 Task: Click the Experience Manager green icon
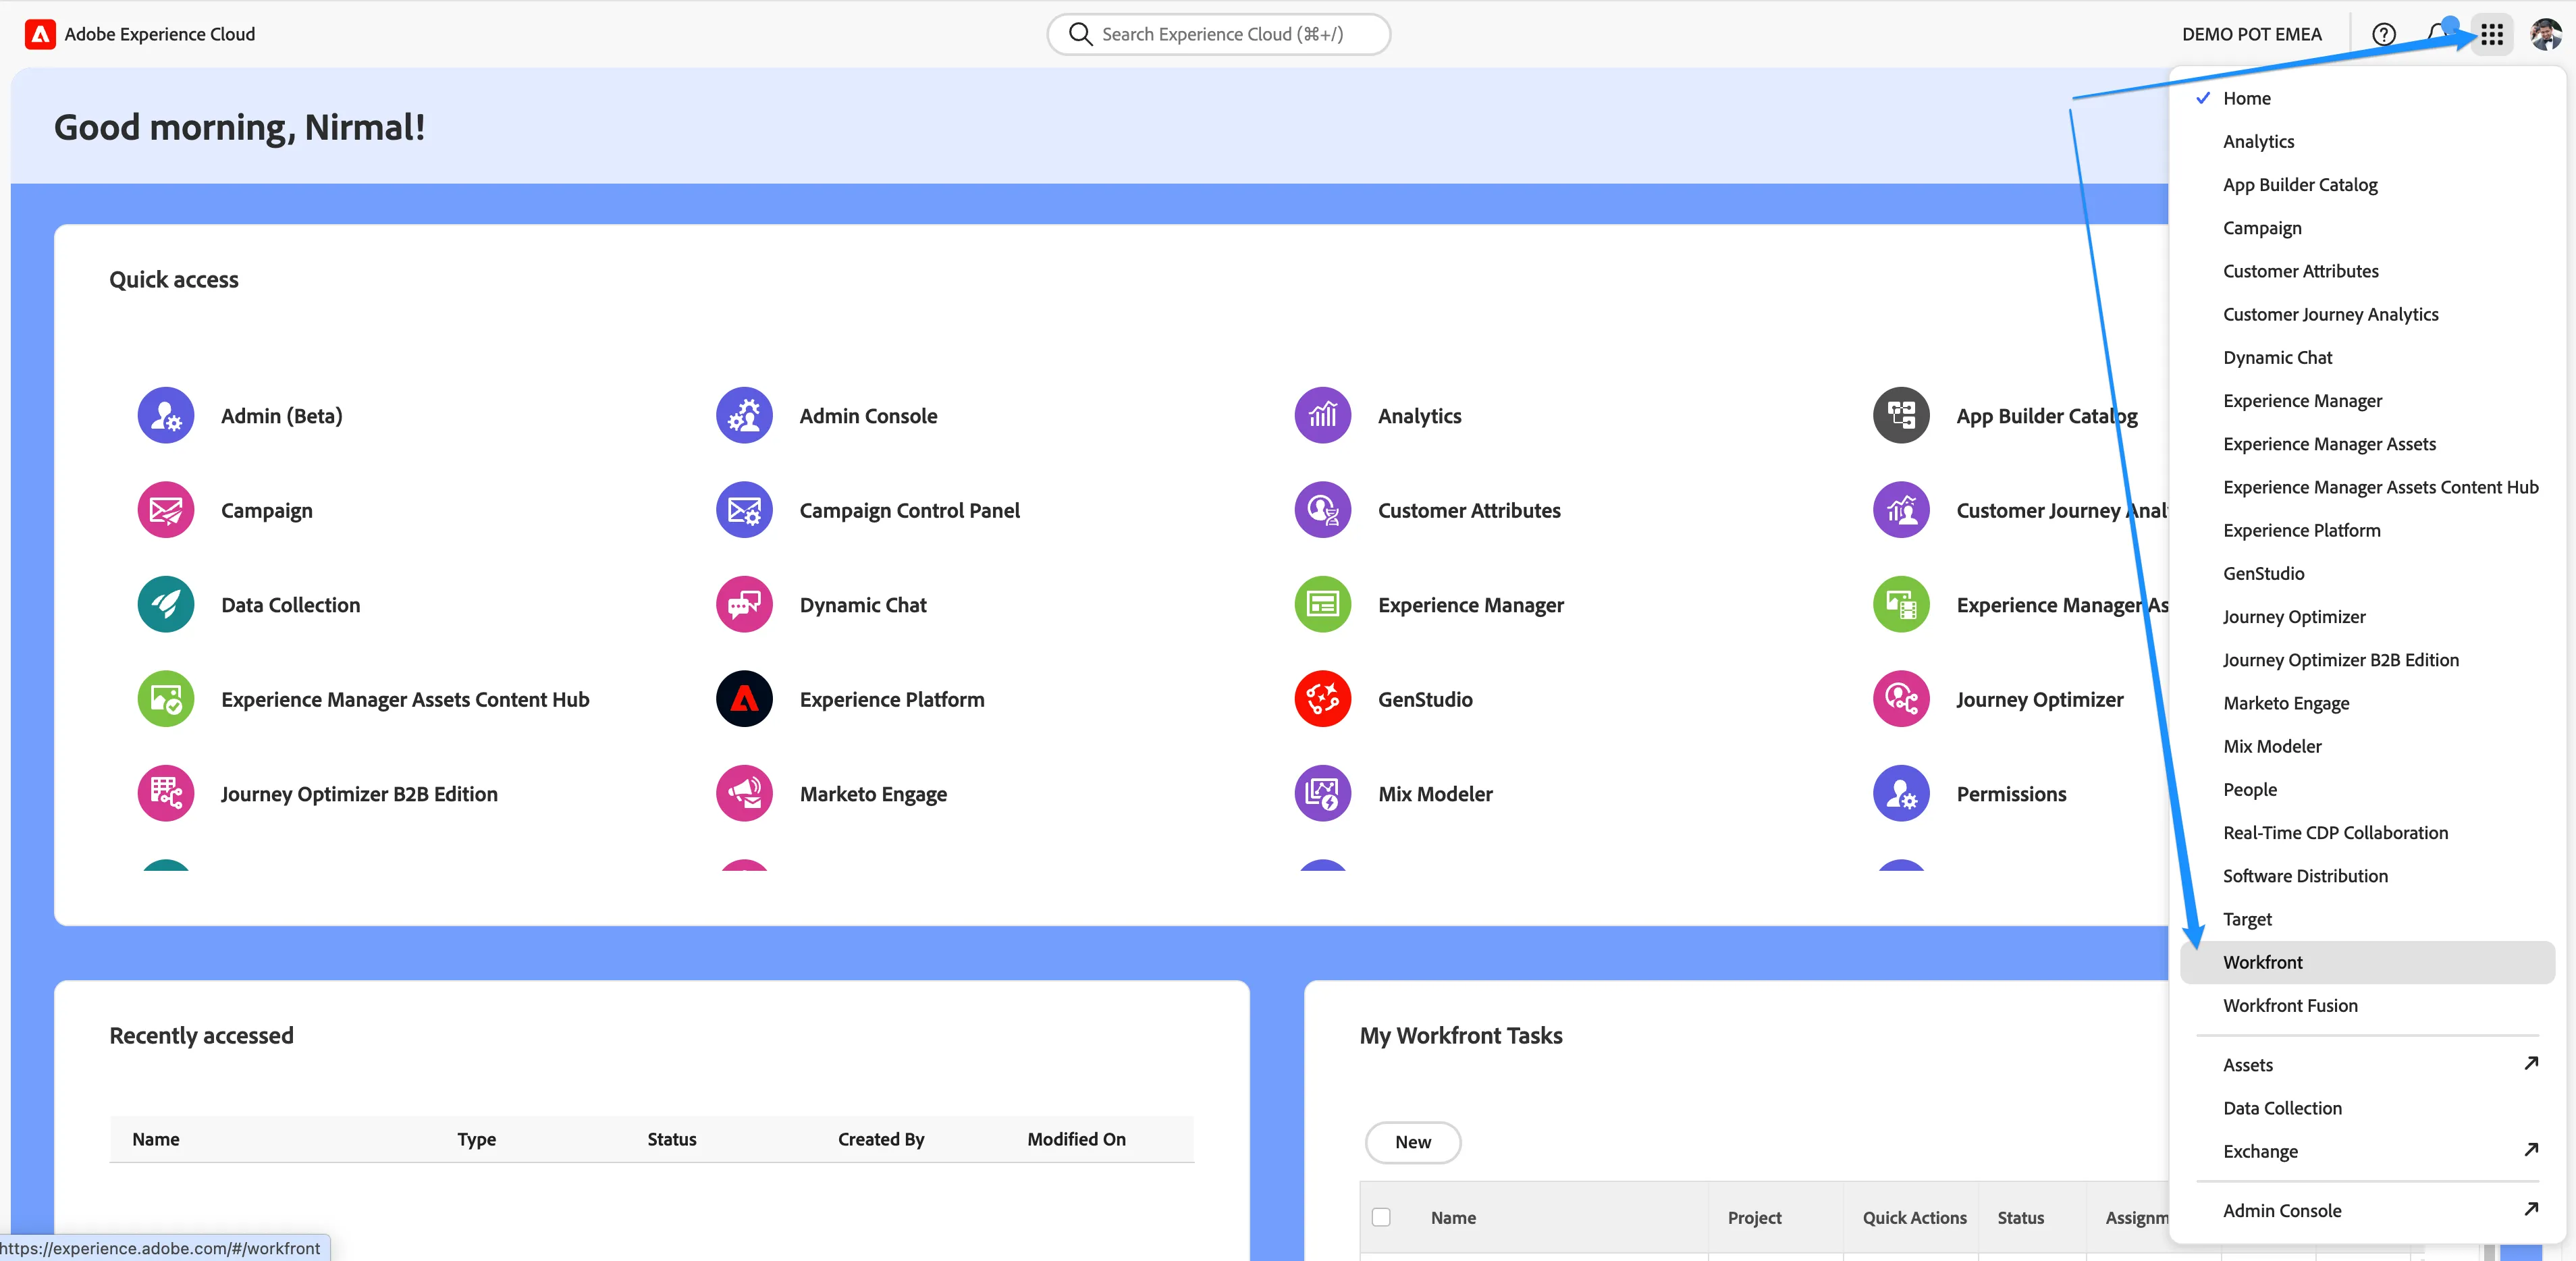(x=1322, y=604)
